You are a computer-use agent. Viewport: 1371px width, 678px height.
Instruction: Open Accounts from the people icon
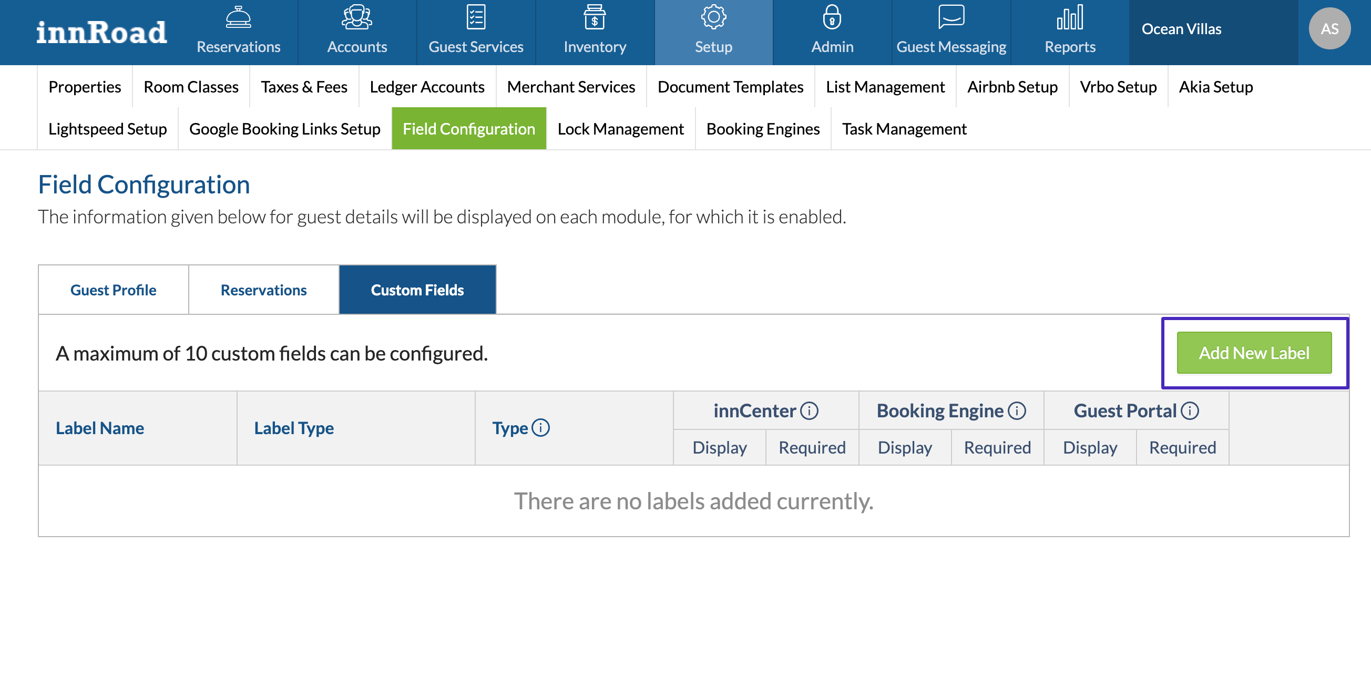coord(356,17)
